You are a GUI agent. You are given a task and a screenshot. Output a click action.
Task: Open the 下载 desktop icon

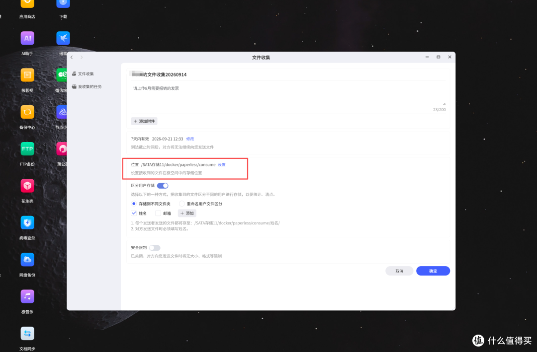coord(63,4)
